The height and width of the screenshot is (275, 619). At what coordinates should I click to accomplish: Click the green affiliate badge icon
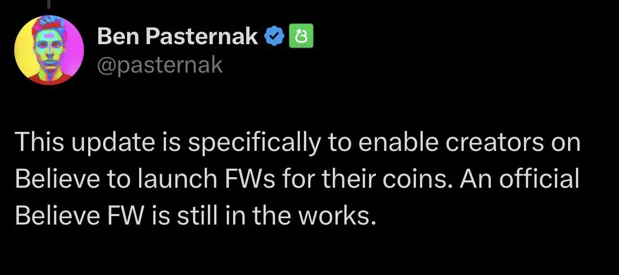301,36
